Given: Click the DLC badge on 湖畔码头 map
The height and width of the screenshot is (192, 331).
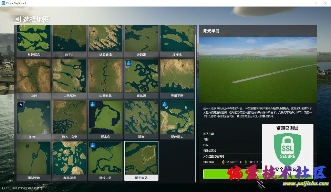Looking at the screenshot, I should (x=164, y=104).
